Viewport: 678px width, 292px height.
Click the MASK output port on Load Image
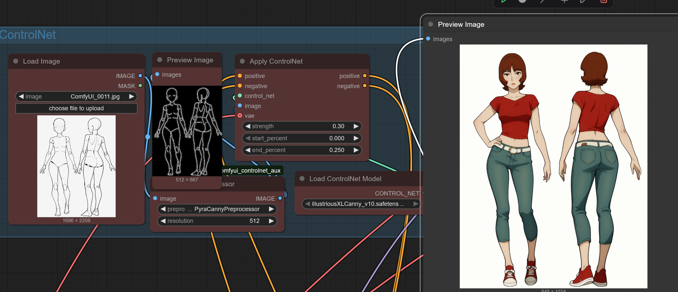coord(140,86)
